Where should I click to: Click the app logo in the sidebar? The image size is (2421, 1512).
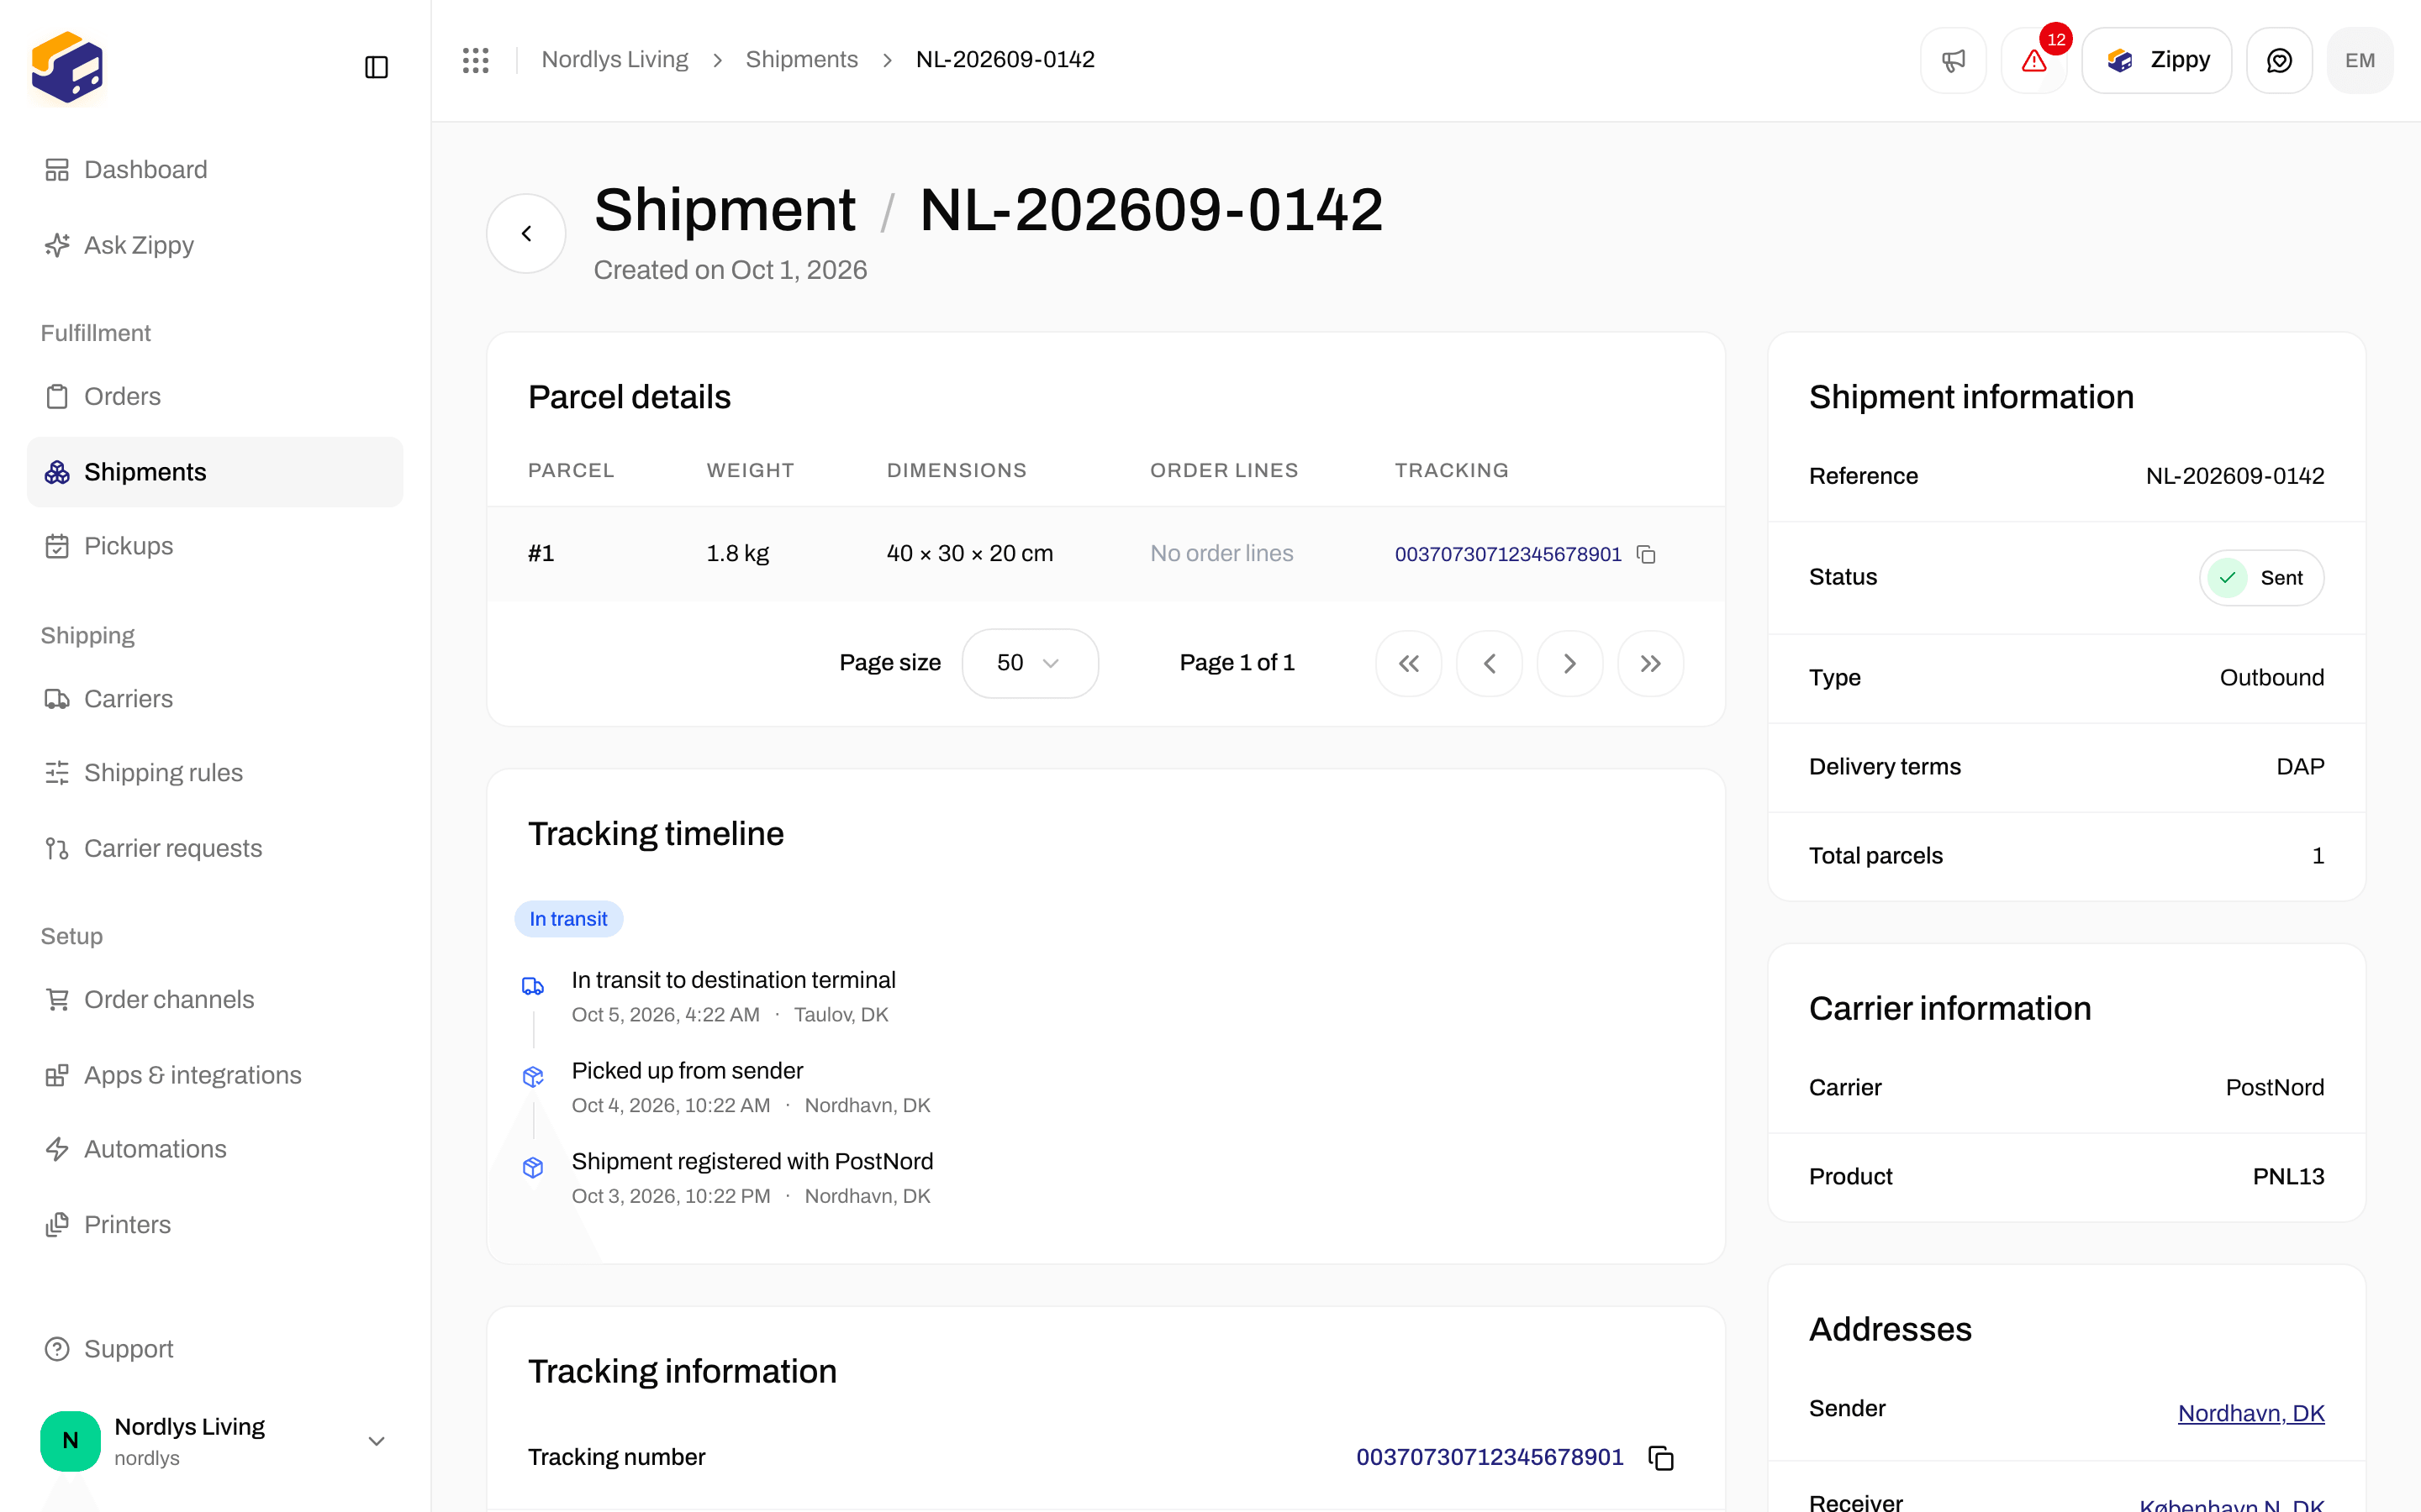[67, 67]
